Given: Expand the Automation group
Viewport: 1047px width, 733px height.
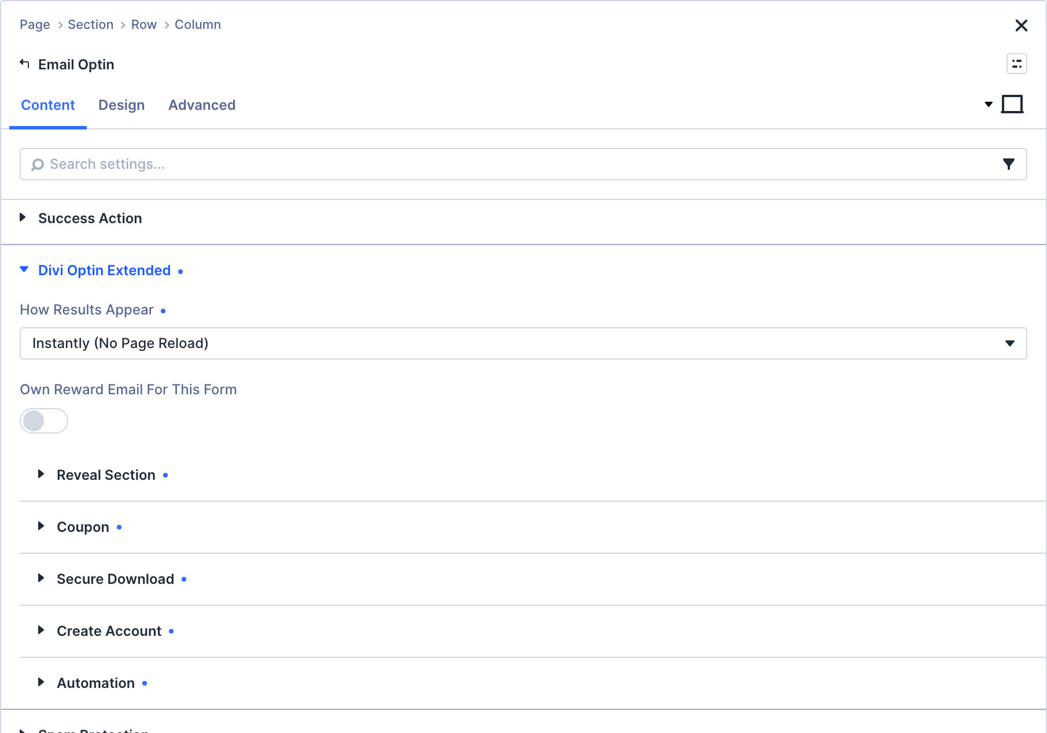Looking at the screenshot, I should 532,683.
